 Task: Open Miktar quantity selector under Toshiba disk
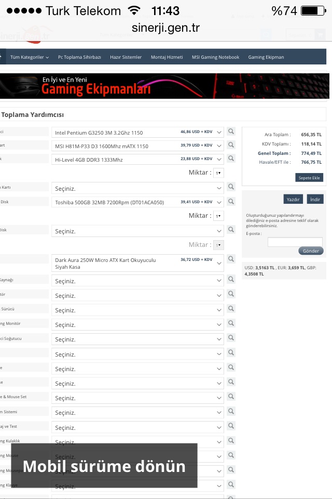click(x=218, y=216)
